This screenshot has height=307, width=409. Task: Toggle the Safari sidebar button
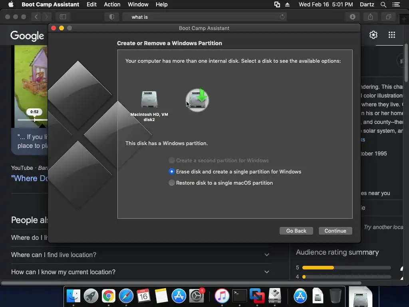pyautogui.click(x=63, y=17)
